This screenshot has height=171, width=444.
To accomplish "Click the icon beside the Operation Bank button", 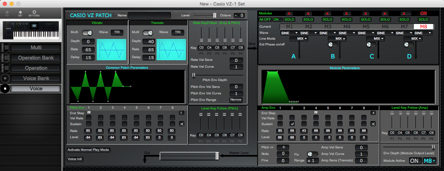I will 5,57.
